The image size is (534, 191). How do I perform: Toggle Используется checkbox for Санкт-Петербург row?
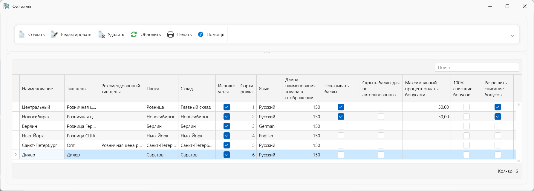coord(227,145)
